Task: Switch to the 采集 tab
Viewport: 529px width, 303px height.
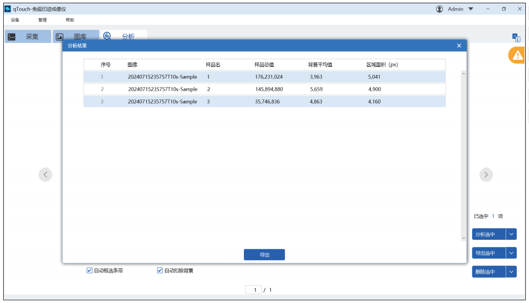Action: coord(28,37)
